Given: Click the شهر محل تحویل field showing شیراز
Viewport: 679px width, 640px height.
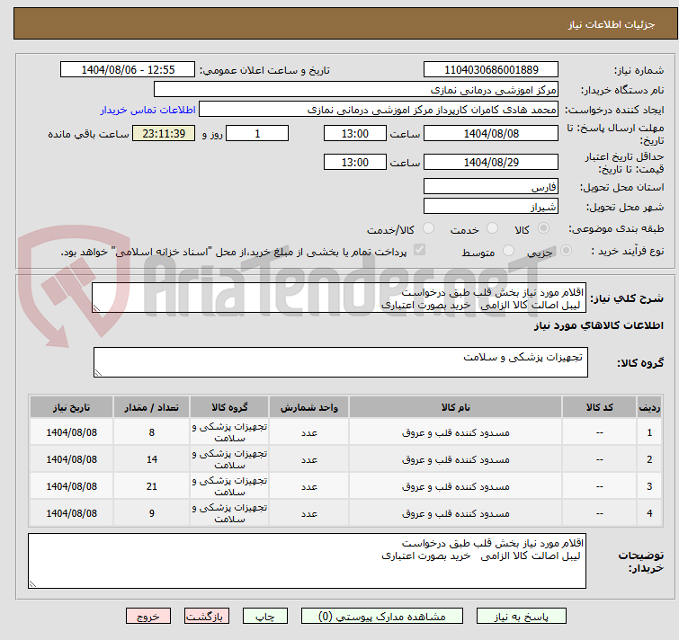Looking at the screenshot, I should [490, 207].
